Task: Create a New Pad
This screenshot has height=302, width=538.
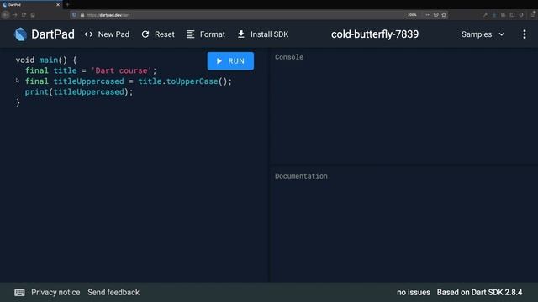Action: (107, 34)
